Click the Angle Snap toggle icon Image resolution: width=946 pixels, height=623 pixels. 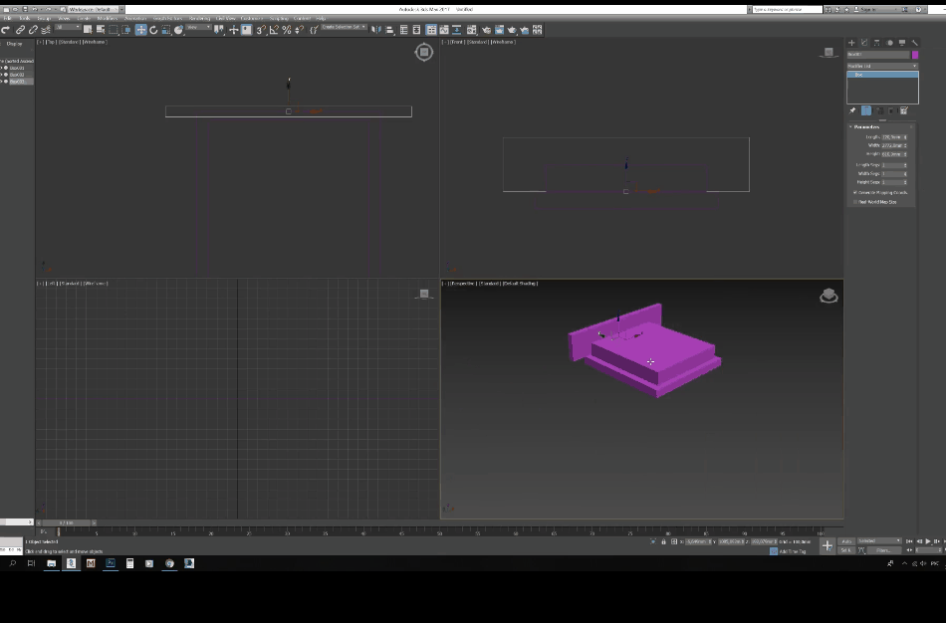coord(273,30)
